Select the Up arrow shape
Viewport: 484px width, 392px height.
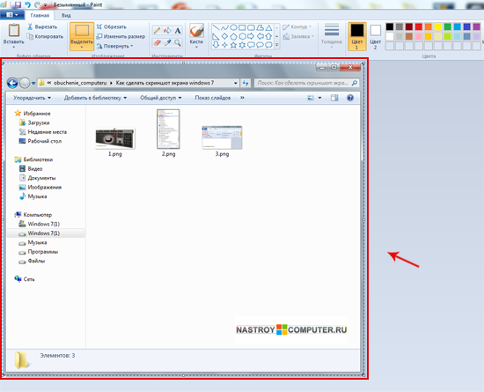(x=269, y=36)
